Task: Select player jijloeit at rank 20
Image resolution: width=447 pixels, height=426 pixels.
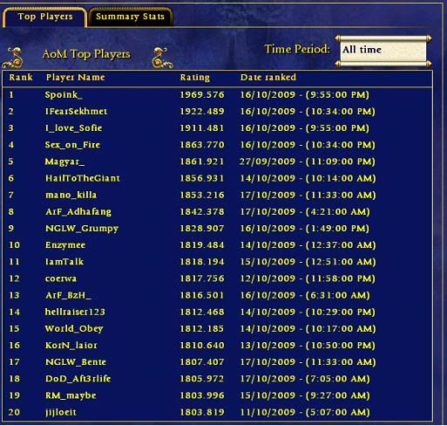Action: pos(61,412)
